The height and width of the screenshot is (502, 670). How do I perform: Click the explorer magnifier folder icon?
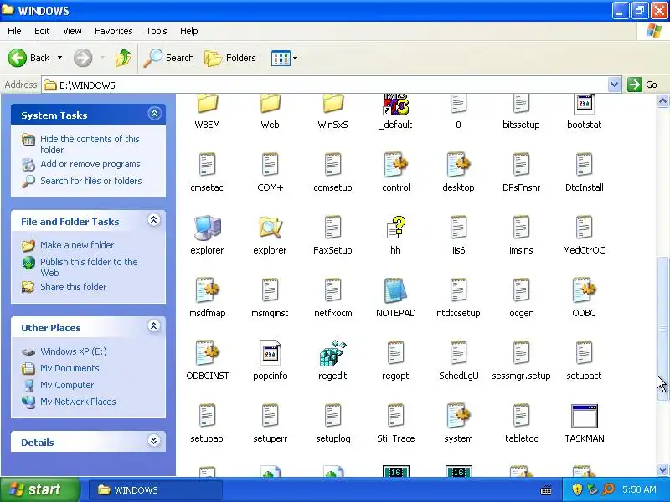(x=270, y=228)
